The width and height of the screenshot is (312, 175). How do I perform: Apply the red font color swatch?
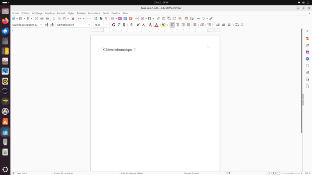click(x=156, y=25)
